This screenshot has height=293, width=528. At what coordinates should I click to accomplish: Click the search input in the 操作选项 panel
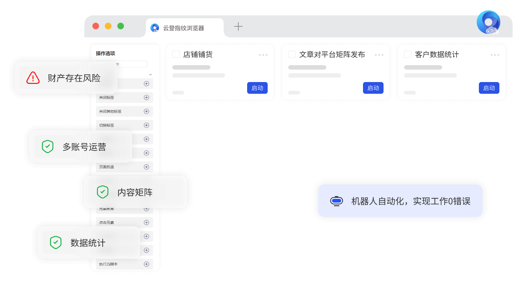click(x=122, y=64)
